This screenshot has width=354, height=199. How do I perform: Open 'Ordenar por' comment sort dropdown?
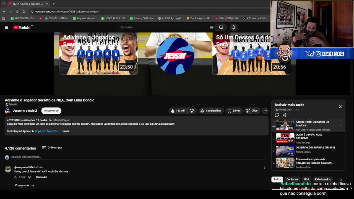pos(52,148)
